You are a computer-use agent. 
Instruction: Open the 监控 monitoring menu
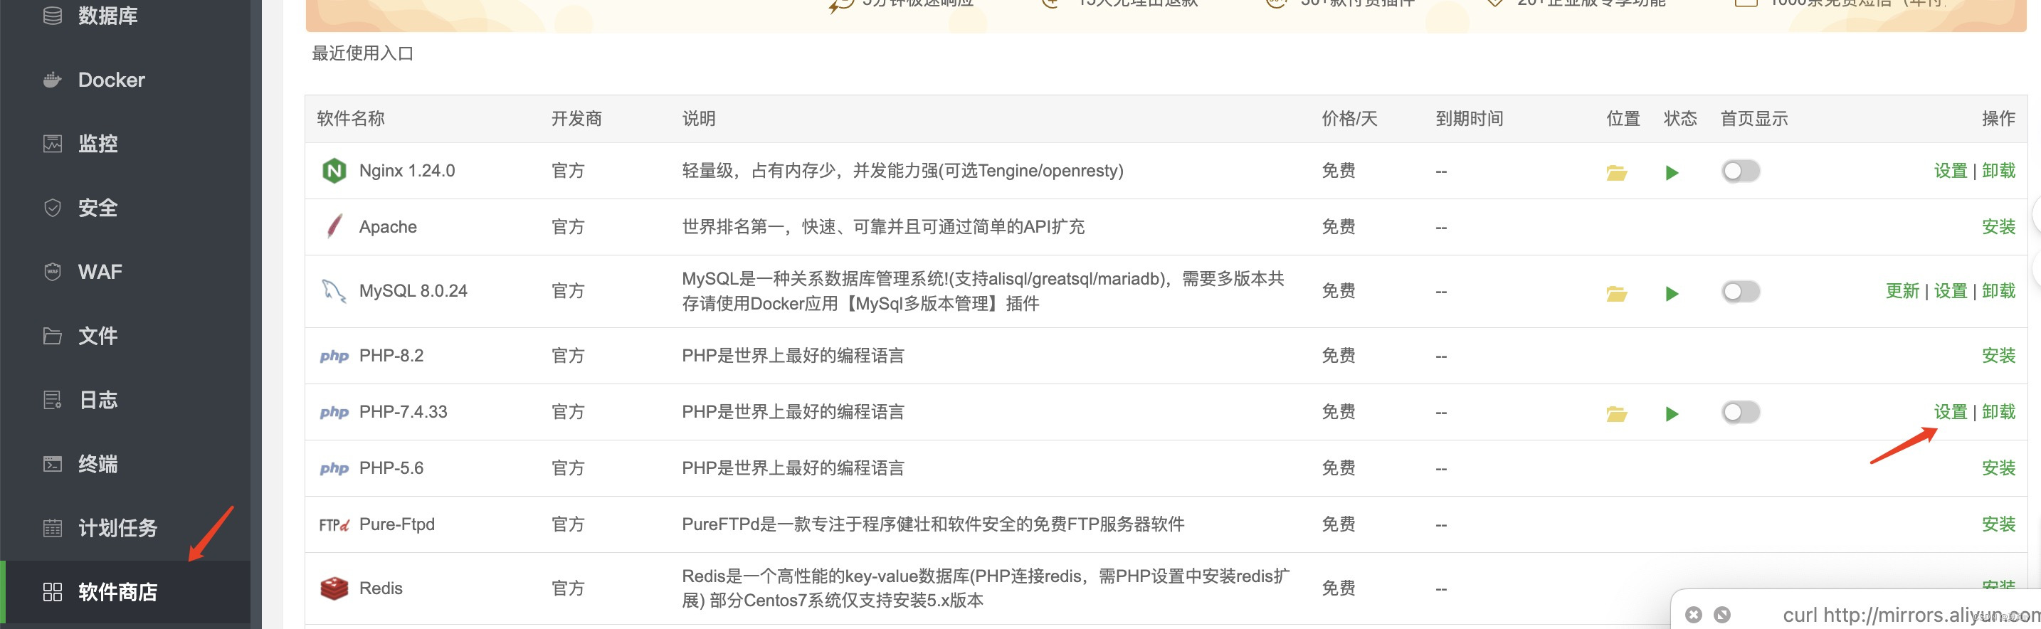[x=98, y=144]
